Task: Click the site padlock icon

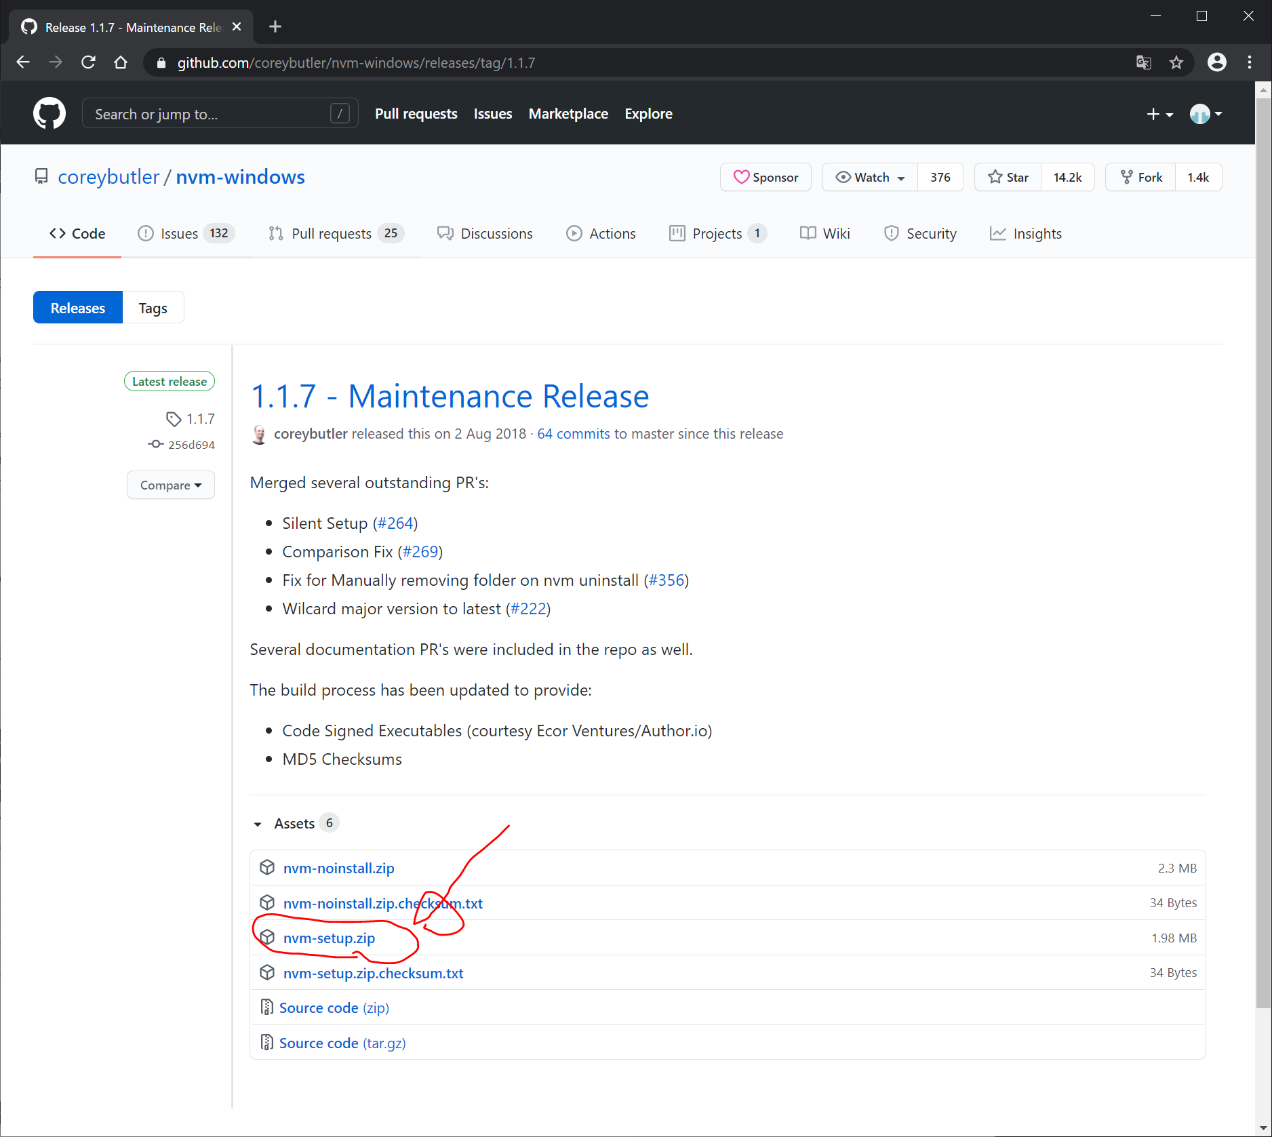Action: point(161,63)
